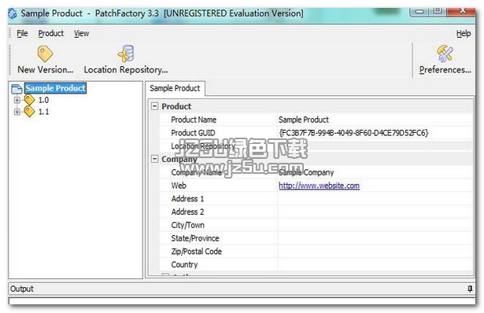Screen dimensions: 484x313
Task: Click the tag icon for version 1.1
Action: click(29, 112)
